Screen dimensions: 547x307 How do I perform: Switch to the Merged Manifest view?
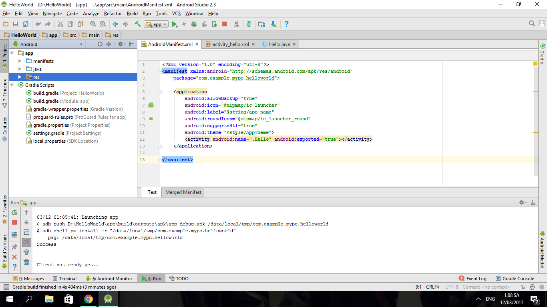[x=183, y=192]
